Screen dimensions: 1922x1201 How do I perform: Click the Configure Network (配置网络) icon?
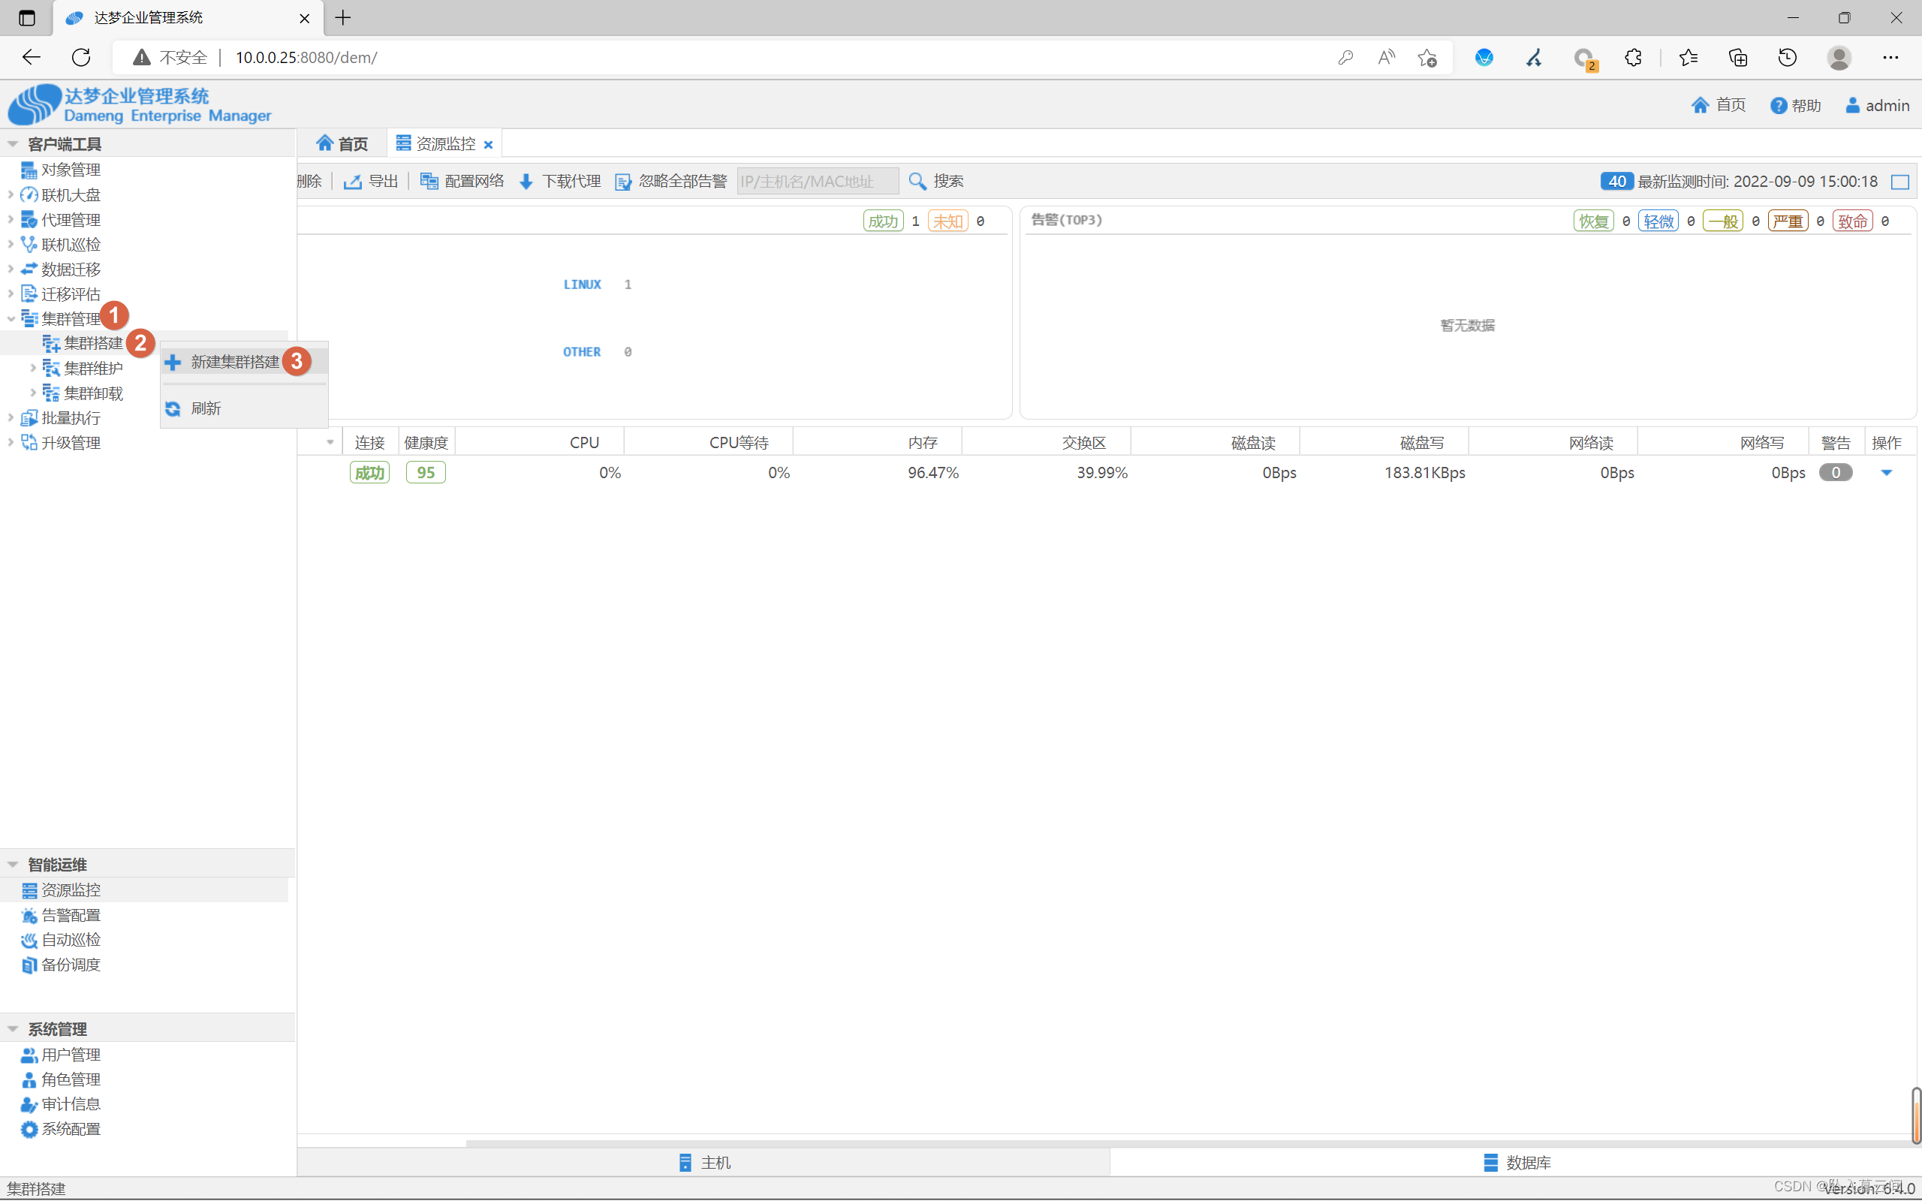pyautogui.click(x=429, y=182)
